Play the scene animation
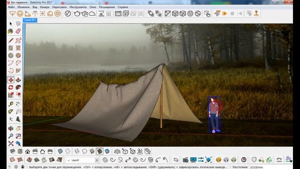 (225, 14)
